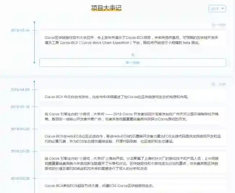The image size is (235, 193).
Task: Select the 2018-03-24 timeline date
Action: click(20, 30)
